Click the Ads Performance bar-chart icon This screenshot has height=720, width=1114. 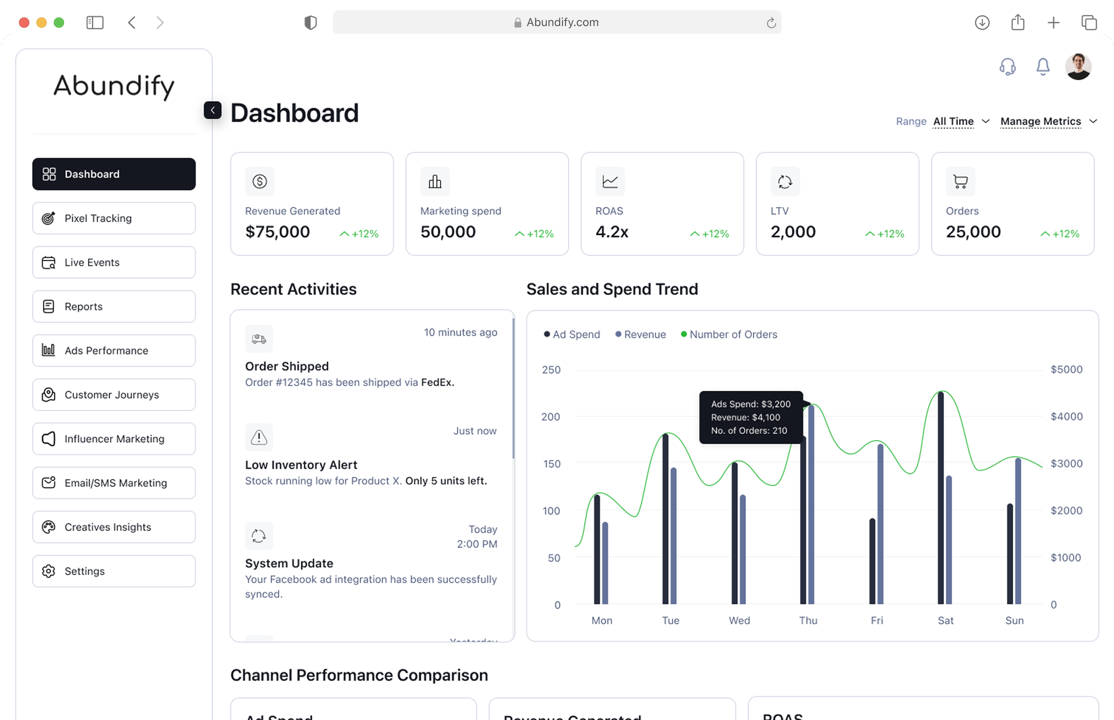(x=49, y=350)
